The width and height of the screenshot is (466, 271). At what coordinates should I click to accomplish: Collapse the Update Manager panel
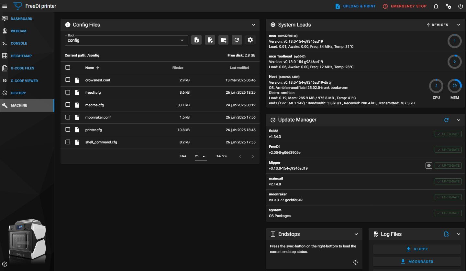tap(459, 120)
